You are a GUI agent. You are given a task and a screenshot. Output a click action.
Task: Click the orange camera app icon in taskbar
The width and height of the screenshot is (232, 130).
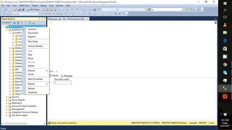(225, 96)
